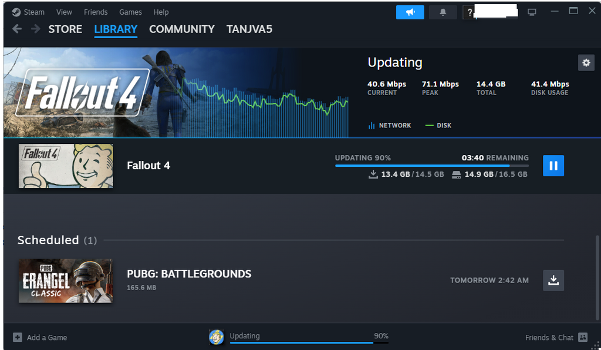Click the Add a Game label
Viewport: 601px width, 350px height.
(47, 337)
